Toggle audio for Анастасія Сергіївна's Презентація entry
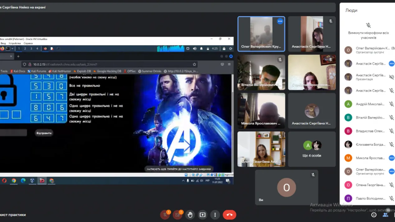The height and width of the screenshot is (222, 395). [392, 77]
